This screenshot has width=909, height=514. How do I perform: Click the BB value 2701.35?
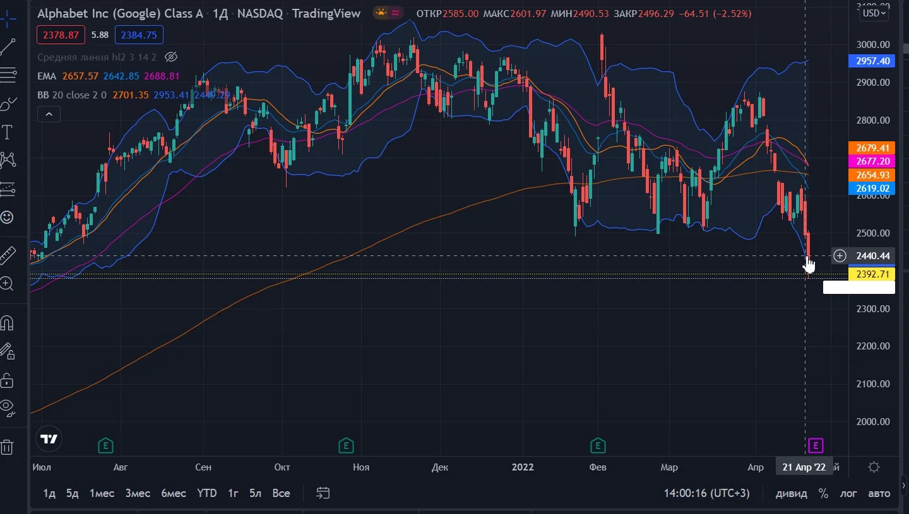pyautogui.click(x=131, y=95)
